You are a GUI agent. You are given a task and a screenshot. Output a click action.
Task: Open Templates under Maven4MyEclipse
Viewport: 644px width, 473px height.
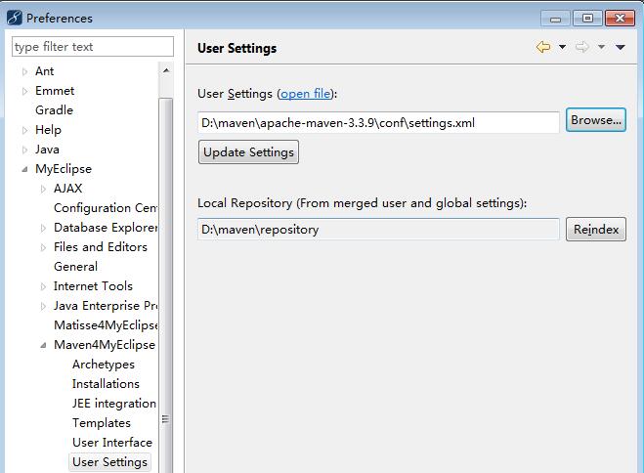pos(102,423)
